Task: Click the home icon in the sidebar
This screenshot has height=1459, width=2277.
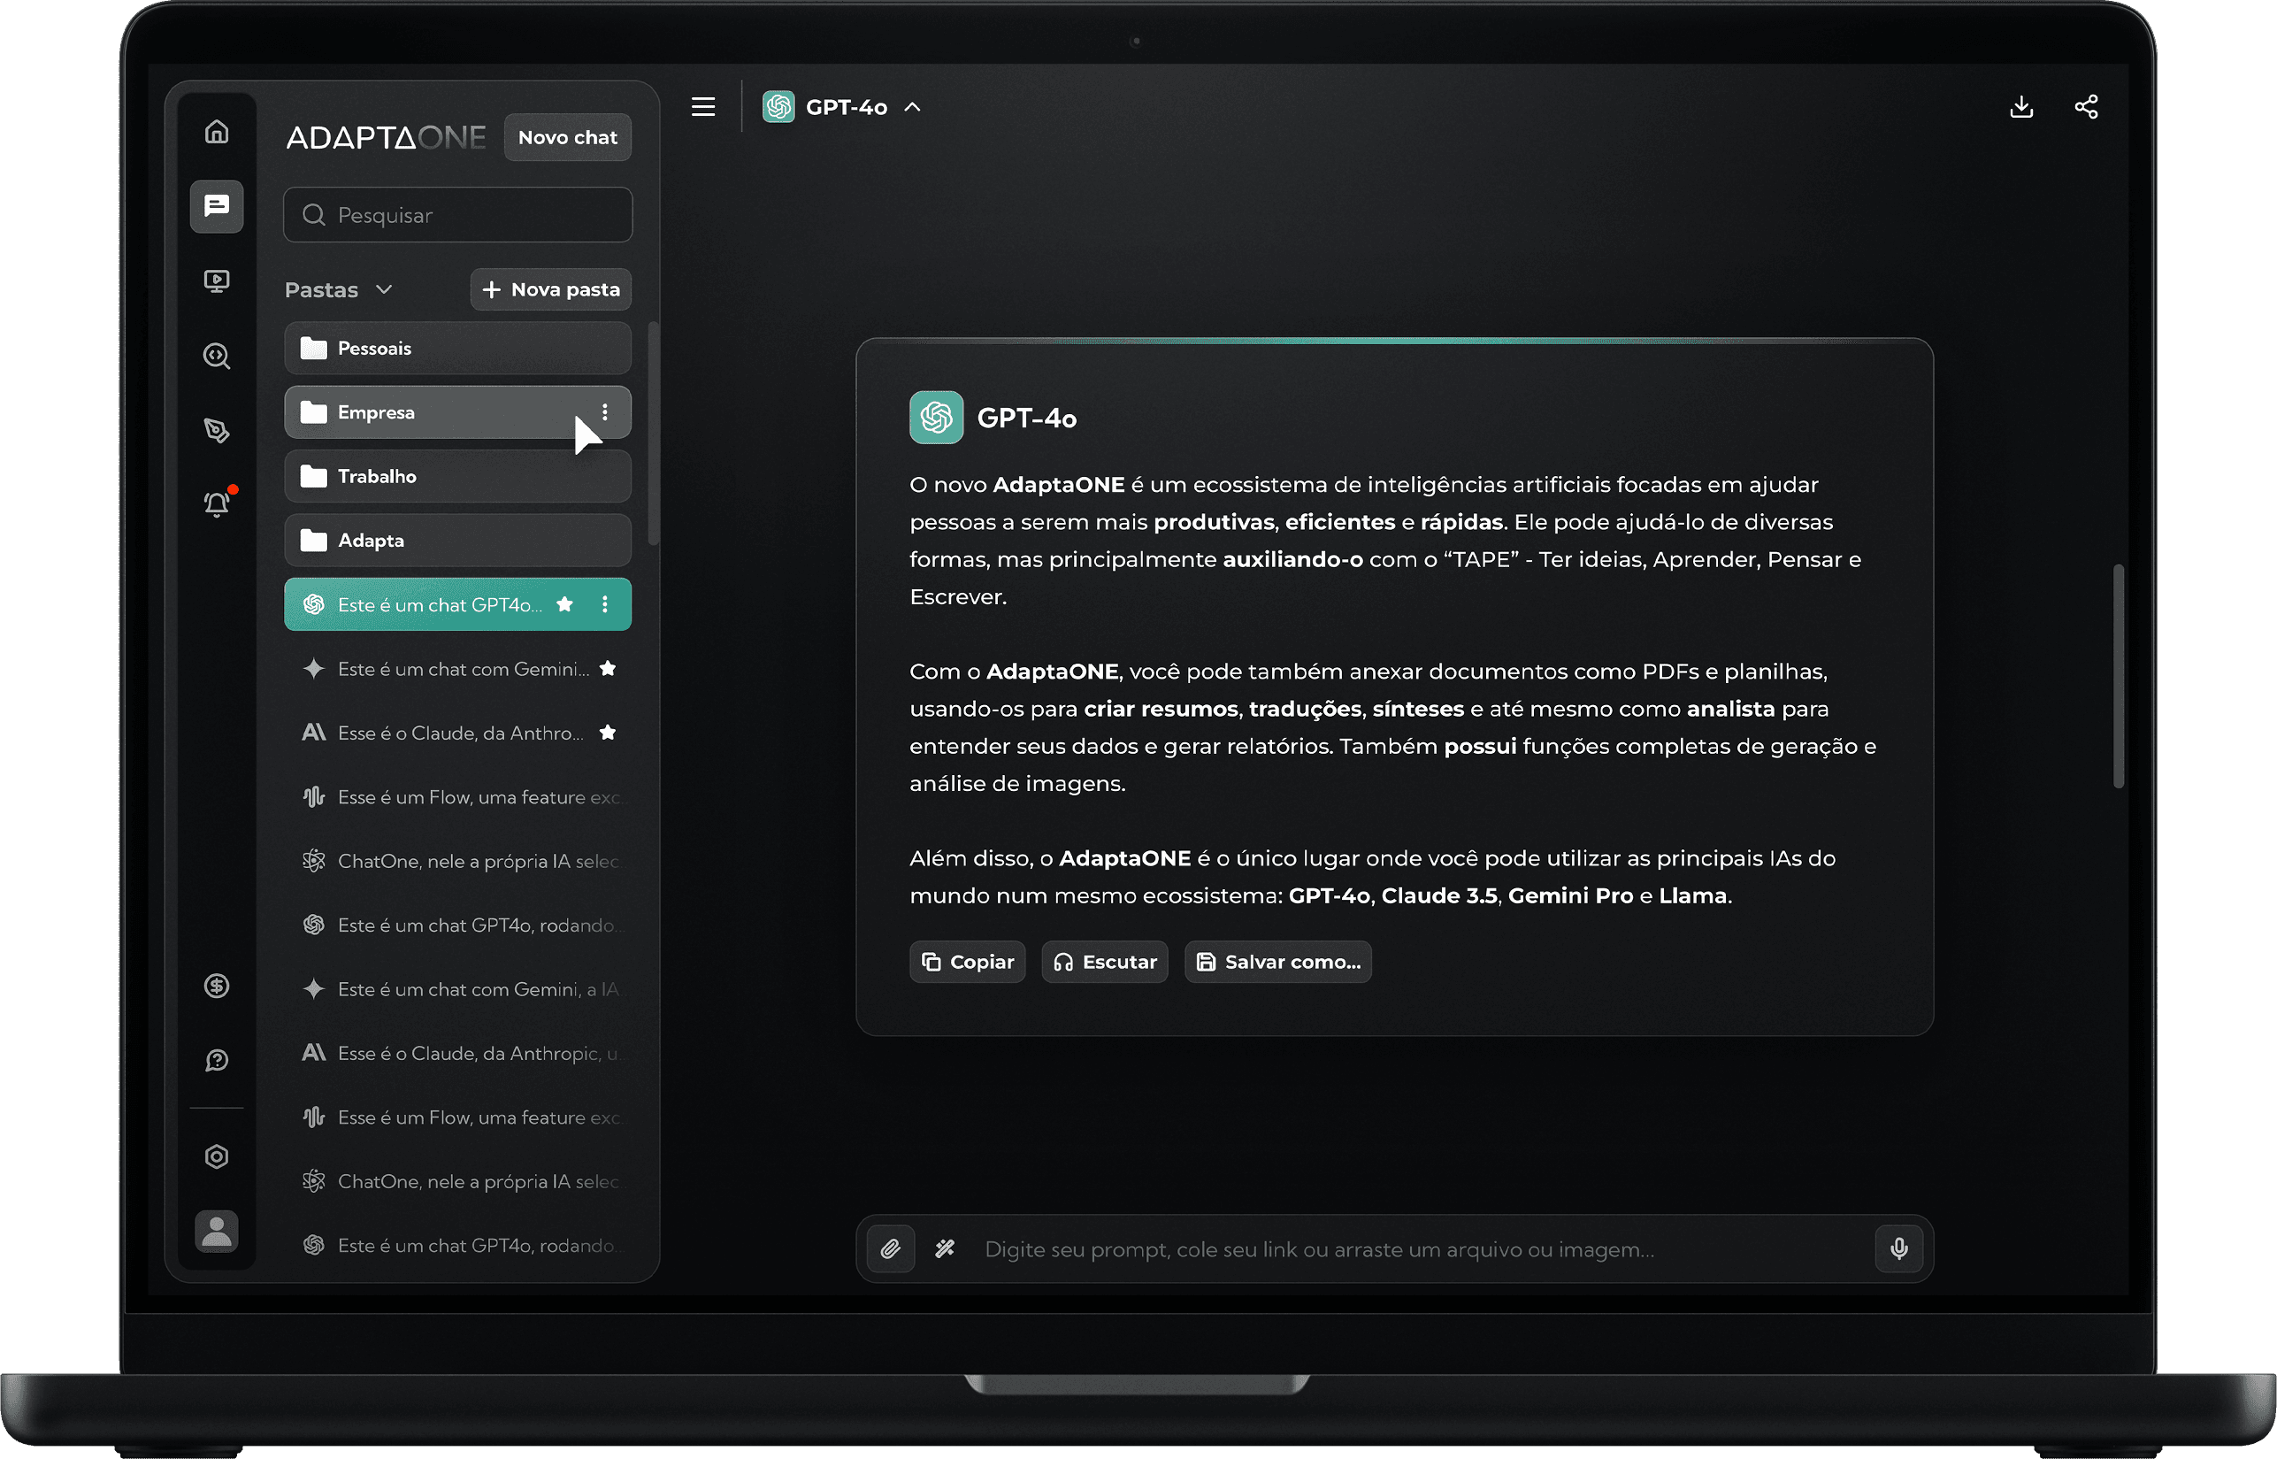Action: click(217, 132)
